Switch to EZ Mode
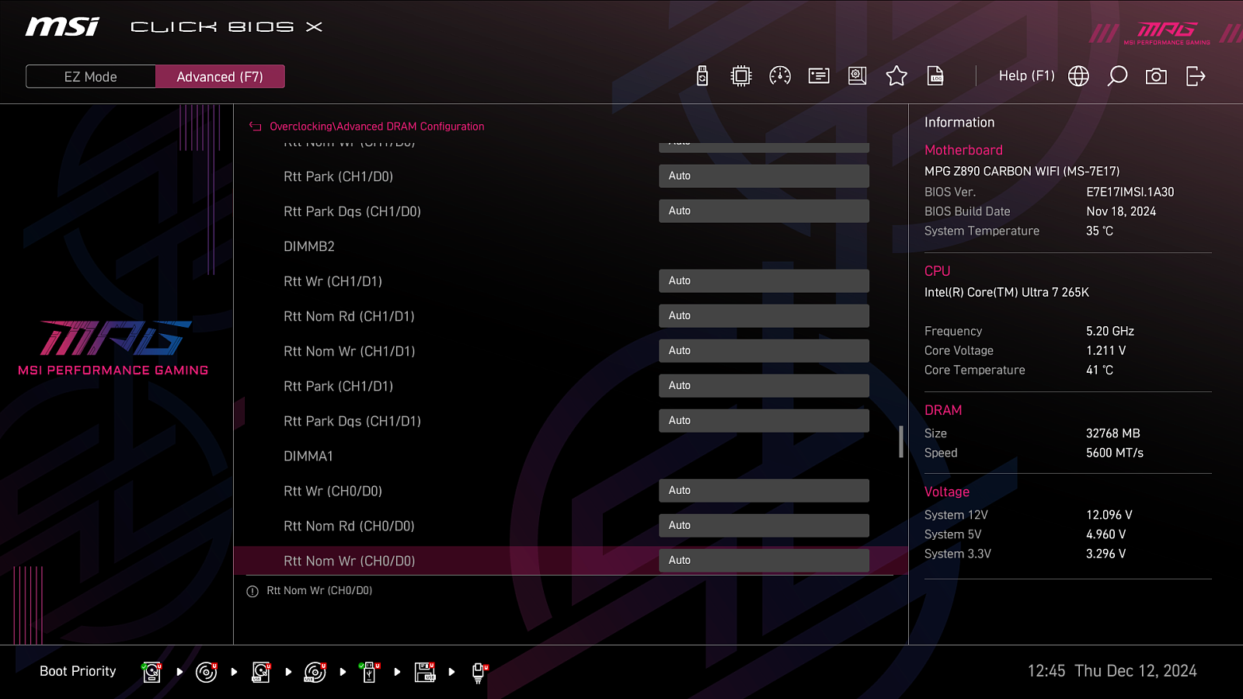Image resolution: width=1243 pixels, height=699 pixels. [91, 77]
